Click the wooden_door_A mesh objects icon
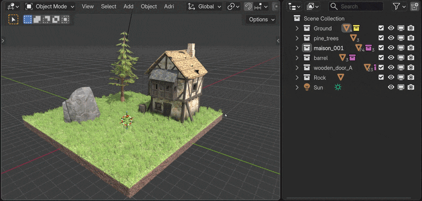This screenshot has height=201, width=422. (x=367, y=67)
